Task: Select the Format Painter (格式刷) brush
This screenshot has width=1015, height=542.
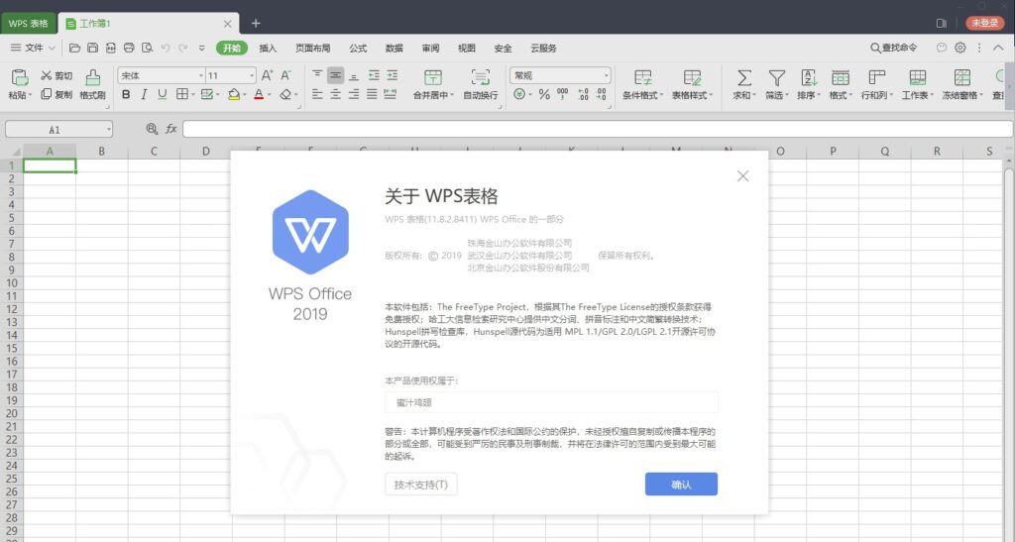Action: pyautogui.click(x=92, y=77)
